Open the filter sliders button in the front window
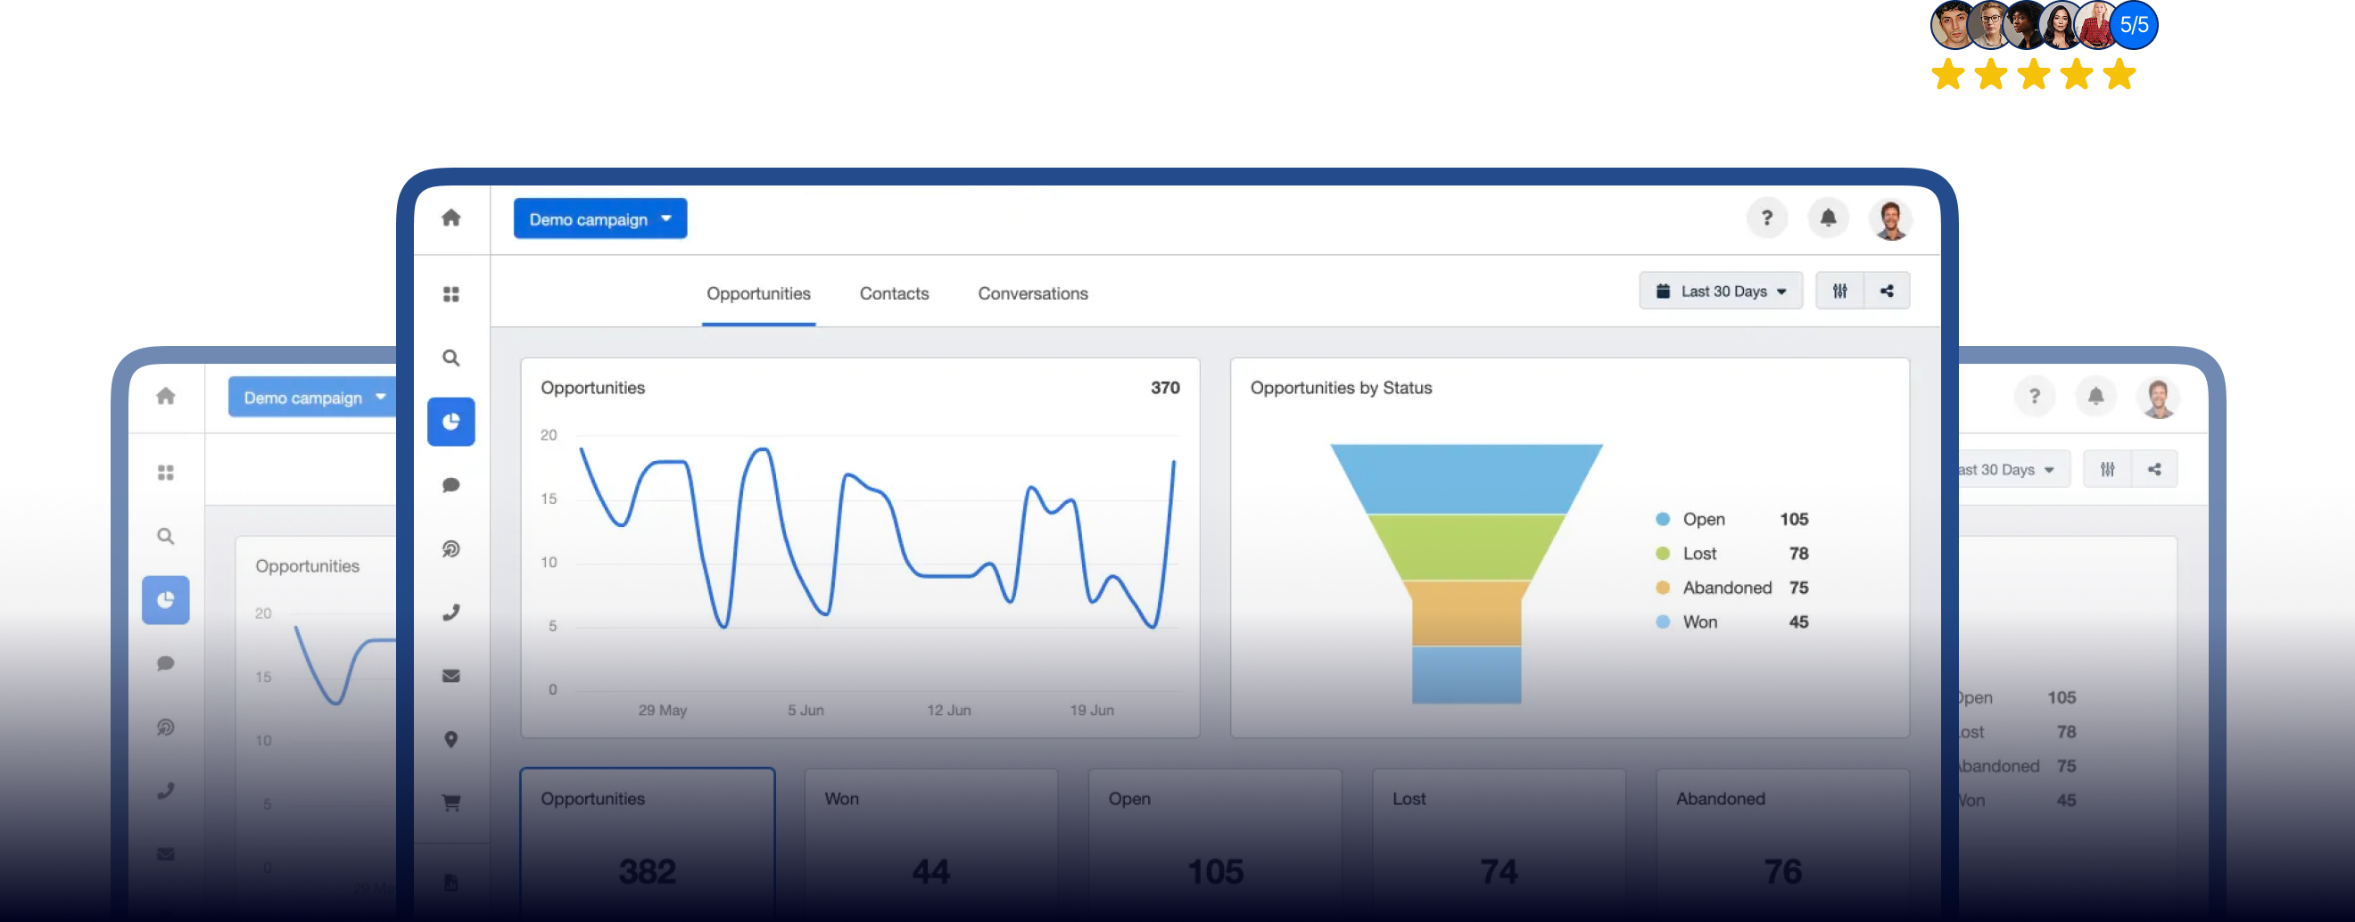The width and height of the screenshot is (2355, 922). pos(1839,291)
